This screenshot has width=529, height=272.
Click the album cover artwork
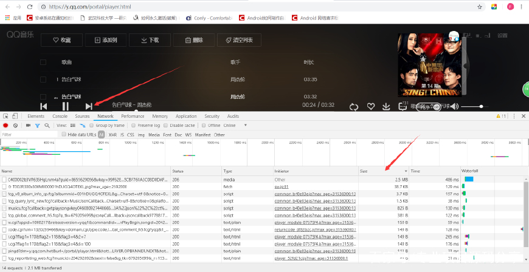pos(430,65)
